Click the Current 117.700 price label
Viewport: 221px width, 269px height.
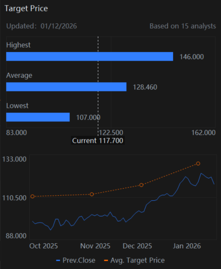click(98, 141)
